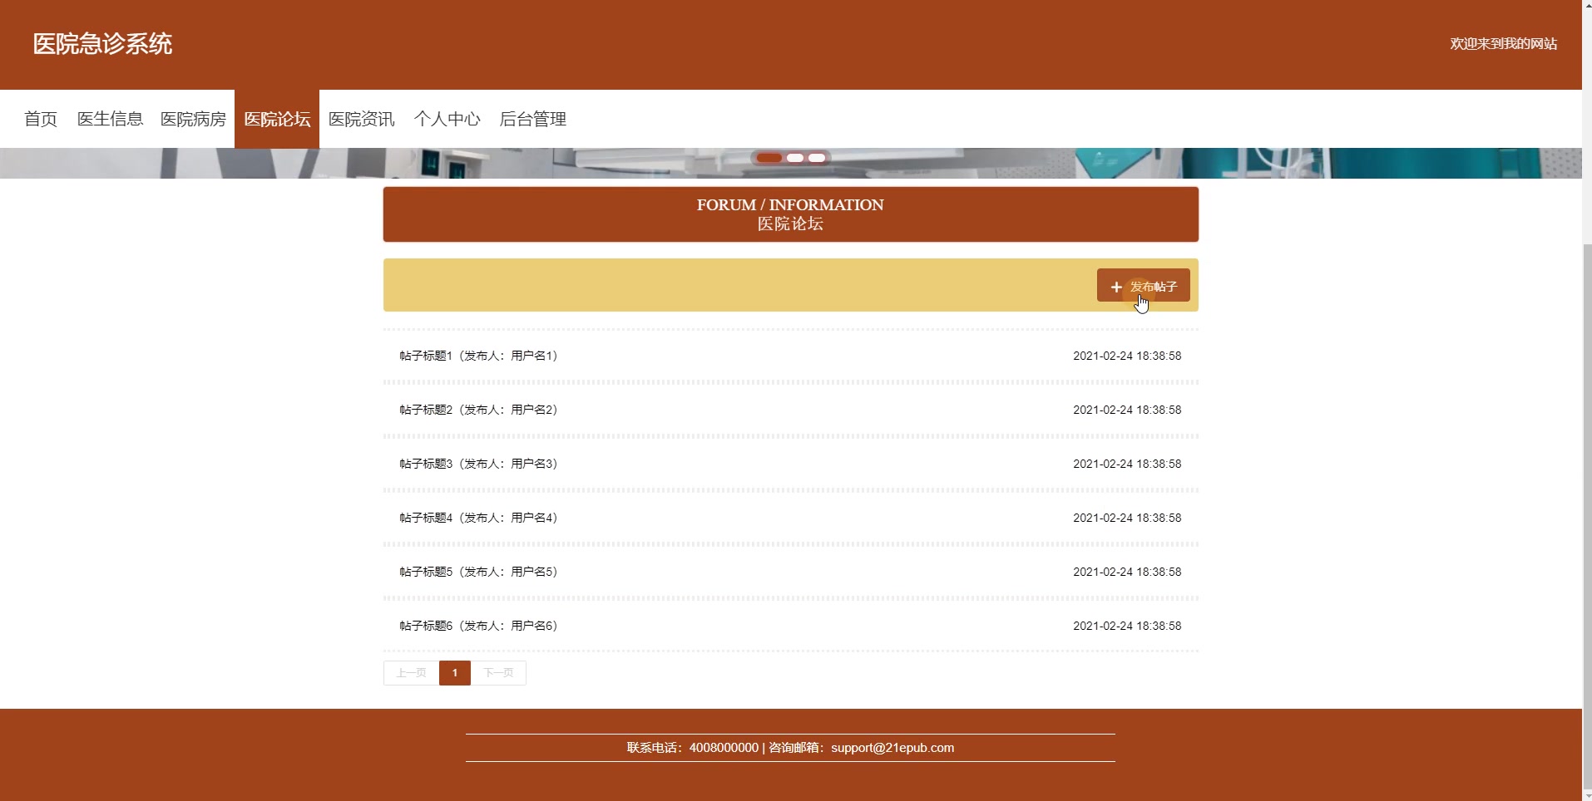1592x801 pixels.
Task: Open the 个人中心 page
Action: click(447, 119)
